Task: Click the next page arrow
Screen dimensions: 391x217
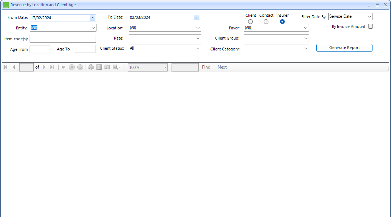Action: pyautogui.click(x=44, y=67)
